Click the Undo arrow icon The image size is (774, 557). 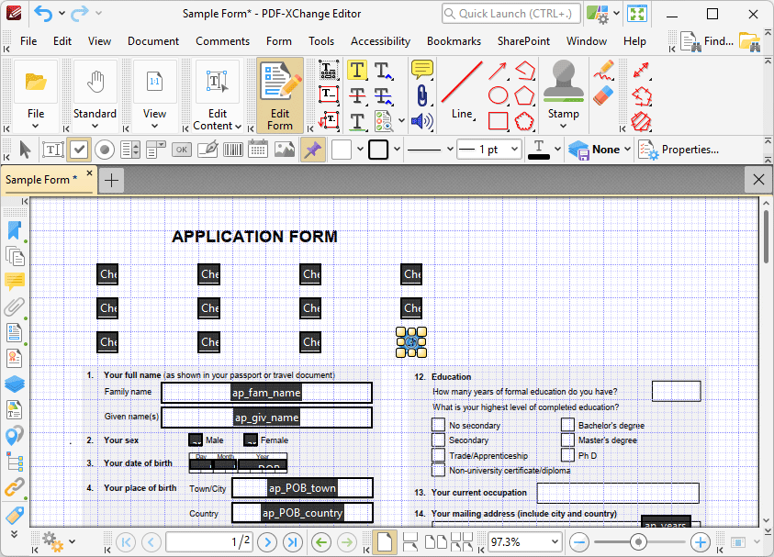tap(43, 14)
